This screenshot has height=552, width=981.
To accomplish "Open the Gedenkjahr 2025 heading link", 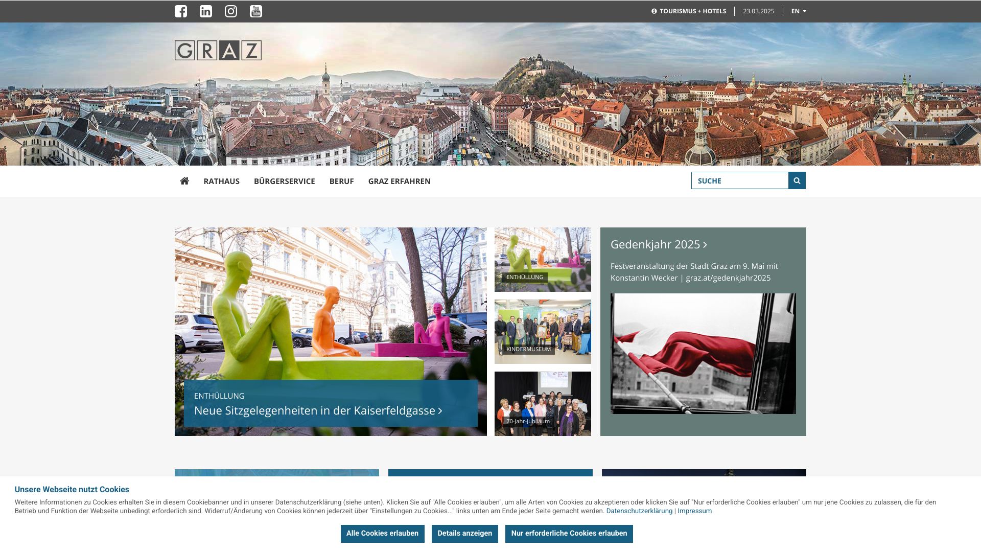I will tap(659, 244).
